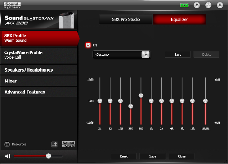Click the 500 frequency label
The height and width of the screenshot is (164, 228).
(x=141, y=129)
